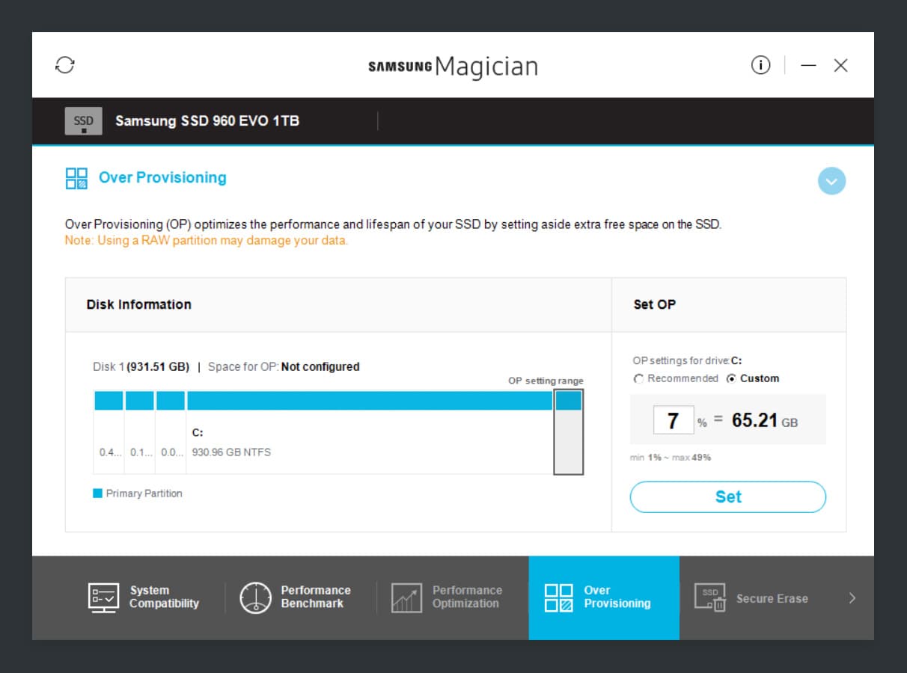Click the Set OP header
This screenshot has width=907, height=673.
pos(654,304)
